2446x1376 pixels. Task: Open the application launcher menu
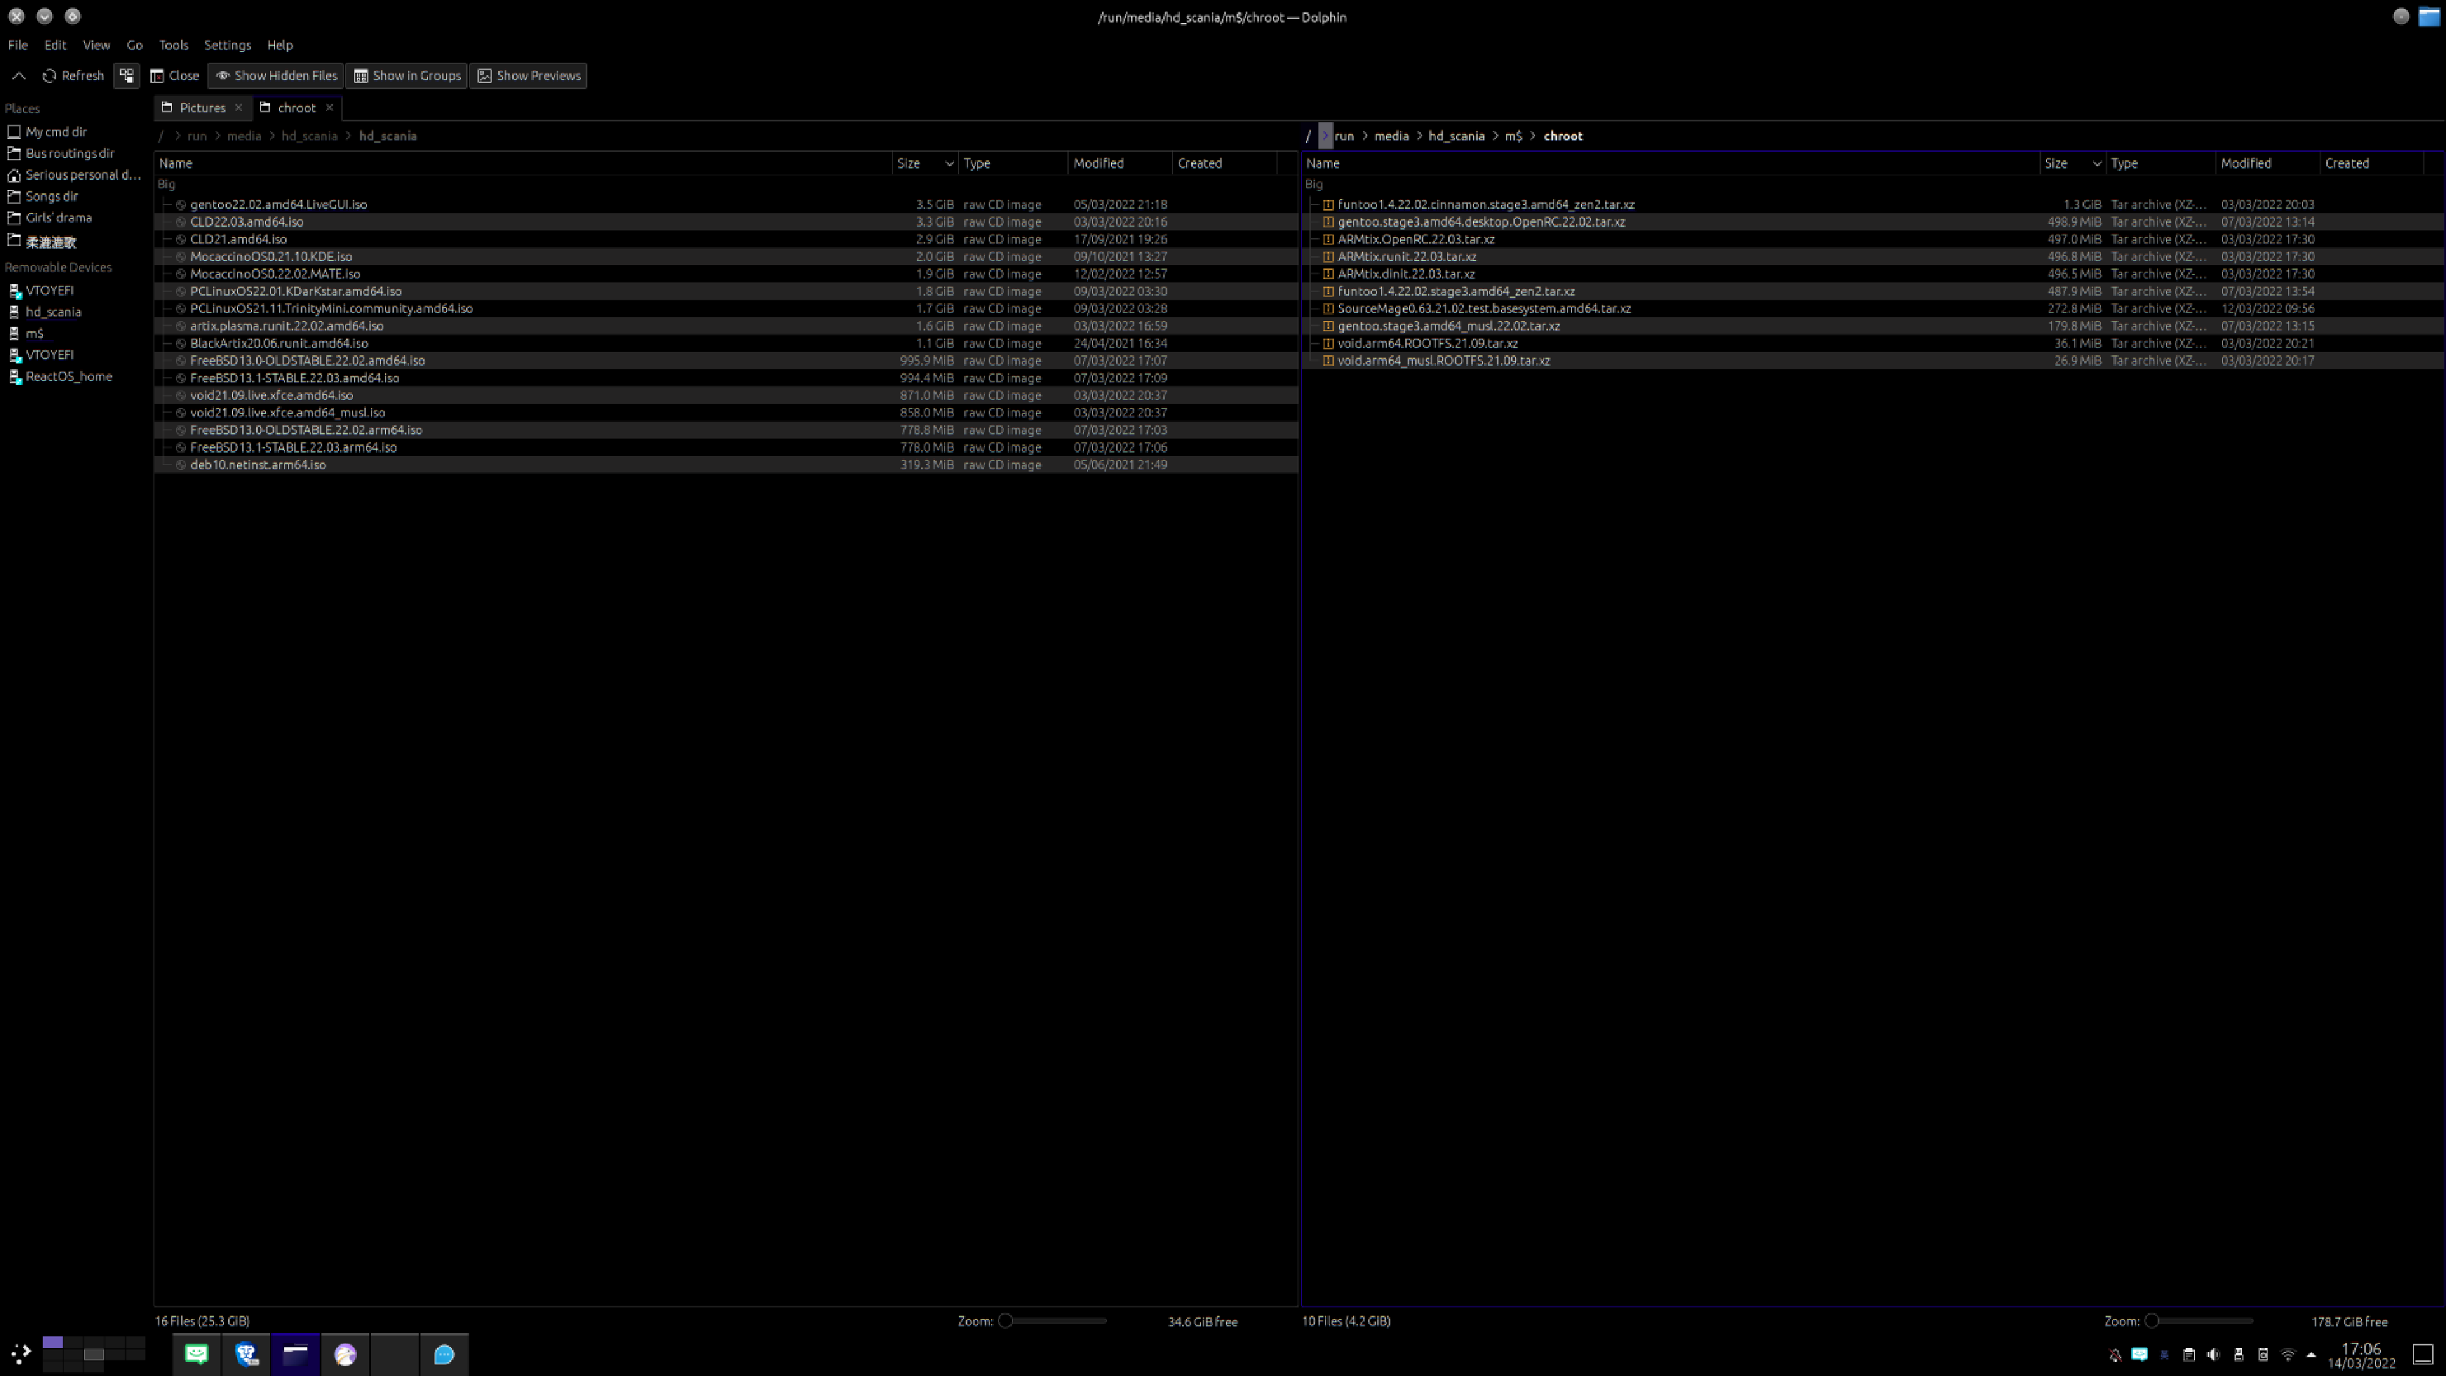pos(20,1355)
